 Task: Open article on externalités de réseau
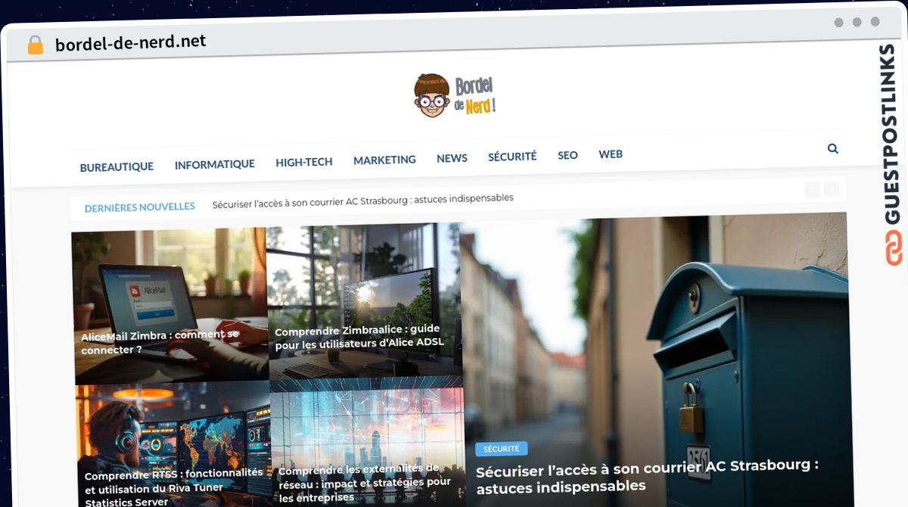click(x=365, y=483)
